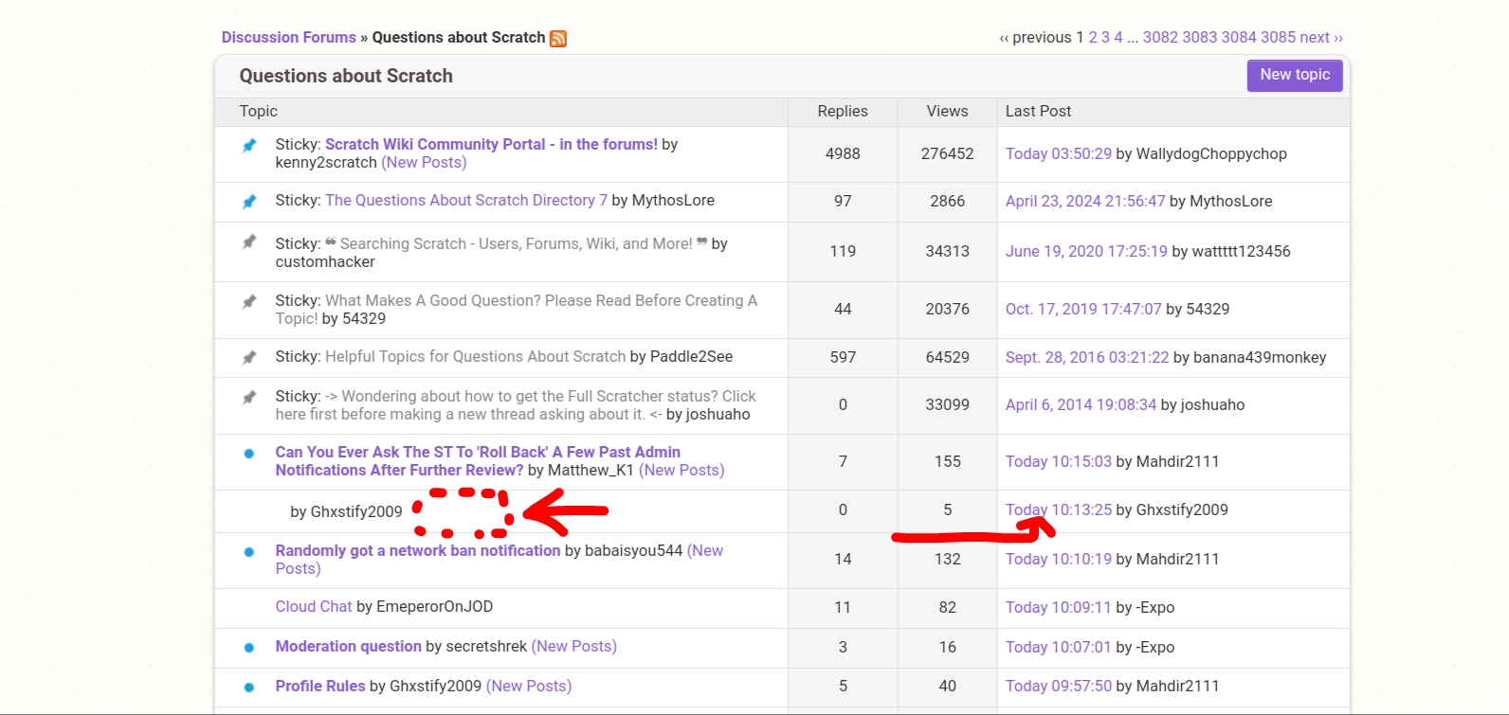Click blue dot beside Profile Rules topic
This screenshot has height=715, width=1509.
tap(249, 688)
